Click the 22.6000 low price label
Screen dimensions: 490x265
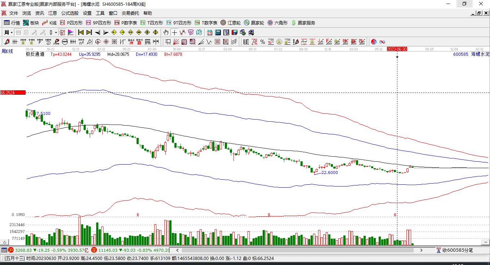click(x=330, y=172)
